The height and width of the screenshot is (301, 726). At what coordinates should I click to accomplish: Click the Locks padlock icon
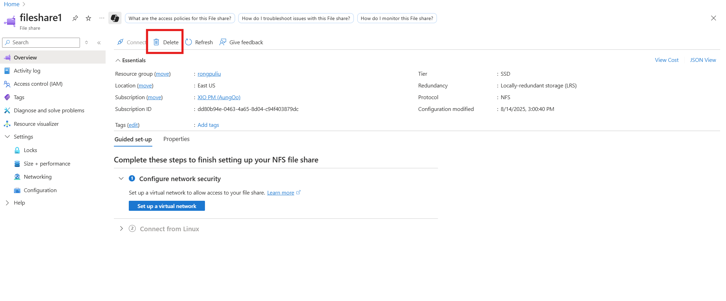click(17, 150)
